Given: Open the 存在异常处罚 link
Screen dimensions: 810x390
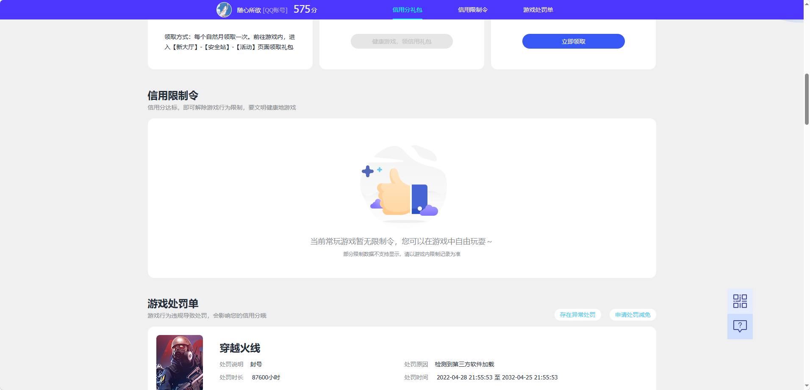Looking at the screenshot, I should pyautogui.click(x=577, y=315).
